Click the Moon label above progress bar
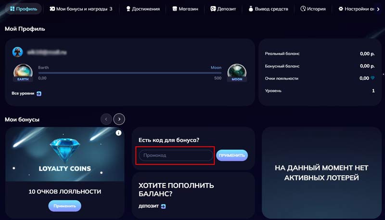 [216, 67]
